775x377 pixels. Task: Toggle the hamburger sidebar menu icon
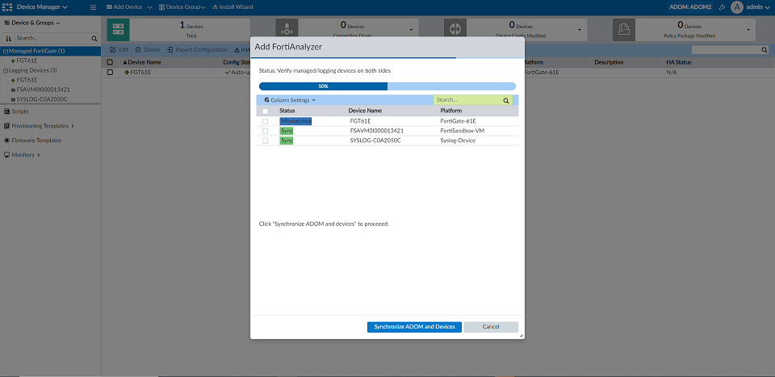(x=93, y=7)
